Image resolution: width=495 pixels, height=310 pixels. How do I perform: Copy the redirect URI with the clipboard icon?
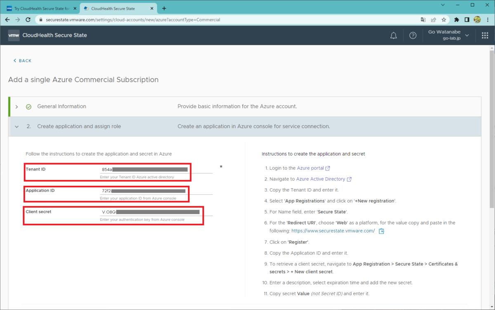[382, 231]
